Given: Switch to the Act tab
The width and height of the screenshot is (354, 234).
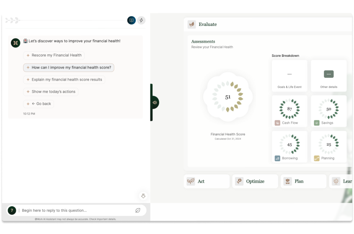Looking at the screenshot, I should pyautogui.click(x=207, y=181).
